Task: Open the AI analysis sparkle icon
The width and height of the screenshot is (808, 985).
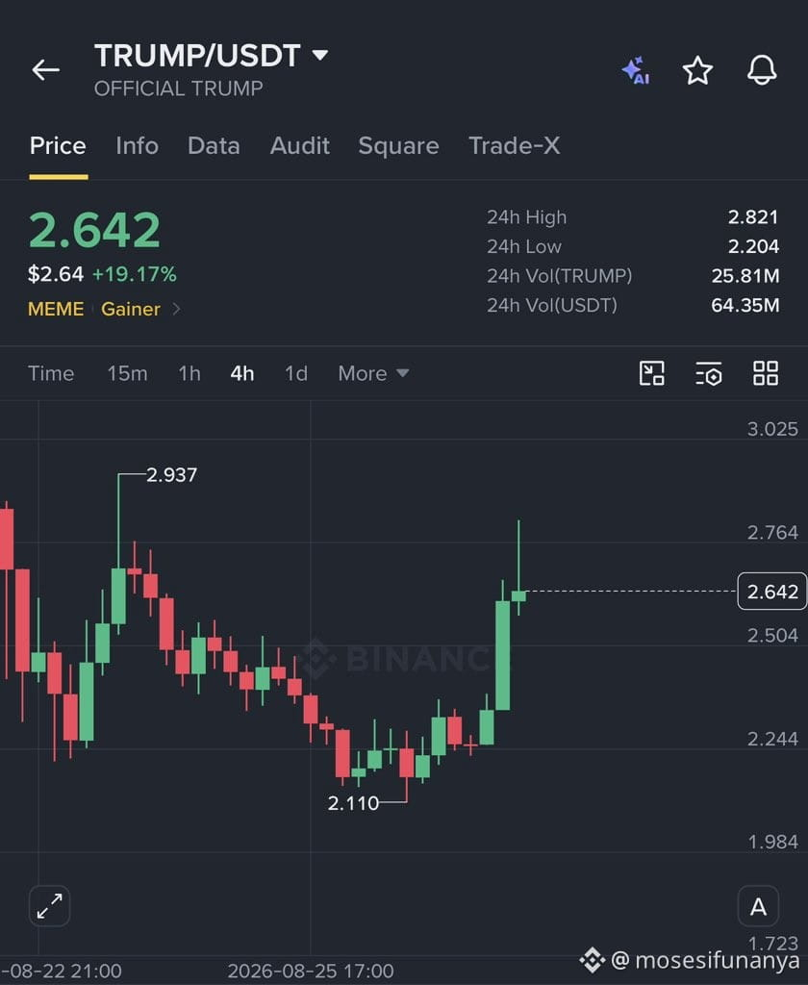Action: point(636,70)
